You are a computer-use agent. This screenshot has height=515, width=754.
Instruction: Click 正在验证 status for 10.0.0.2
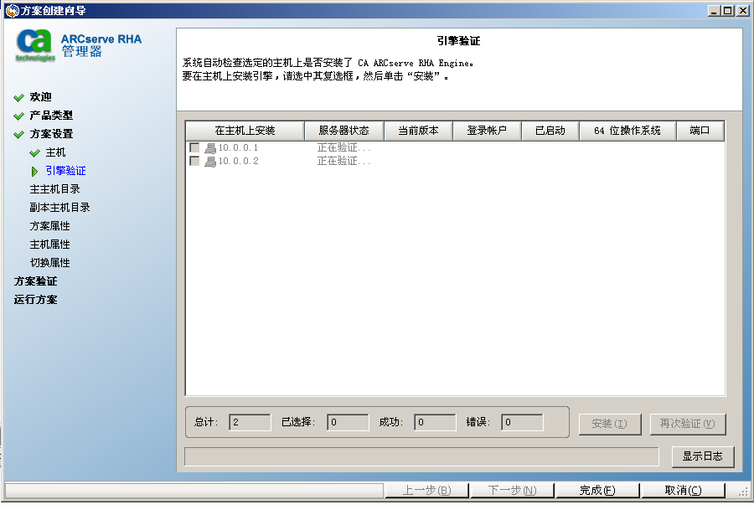[343, 162]
